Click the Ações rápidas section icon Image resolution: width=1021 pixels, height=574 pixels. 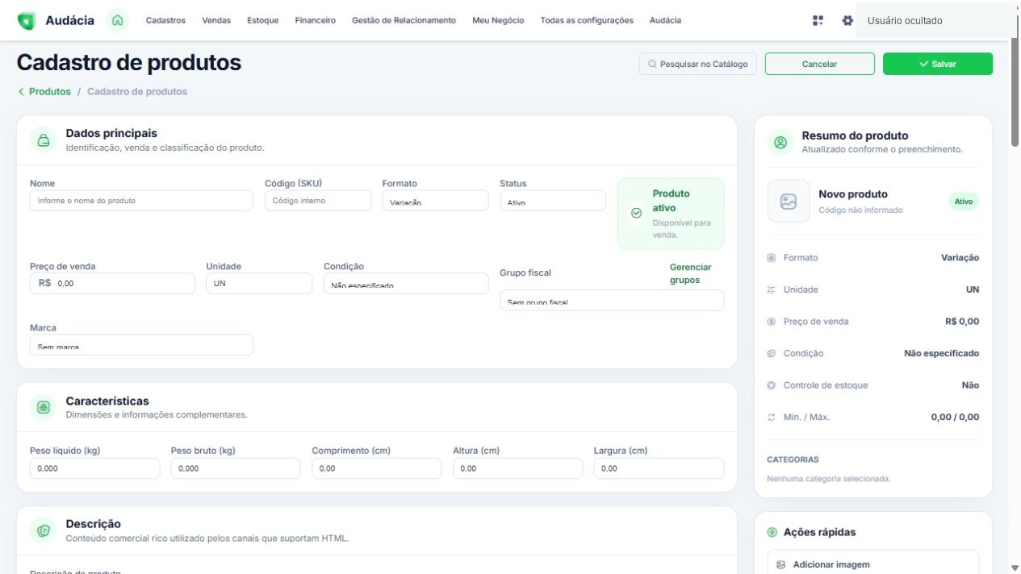tap(772, 532)
